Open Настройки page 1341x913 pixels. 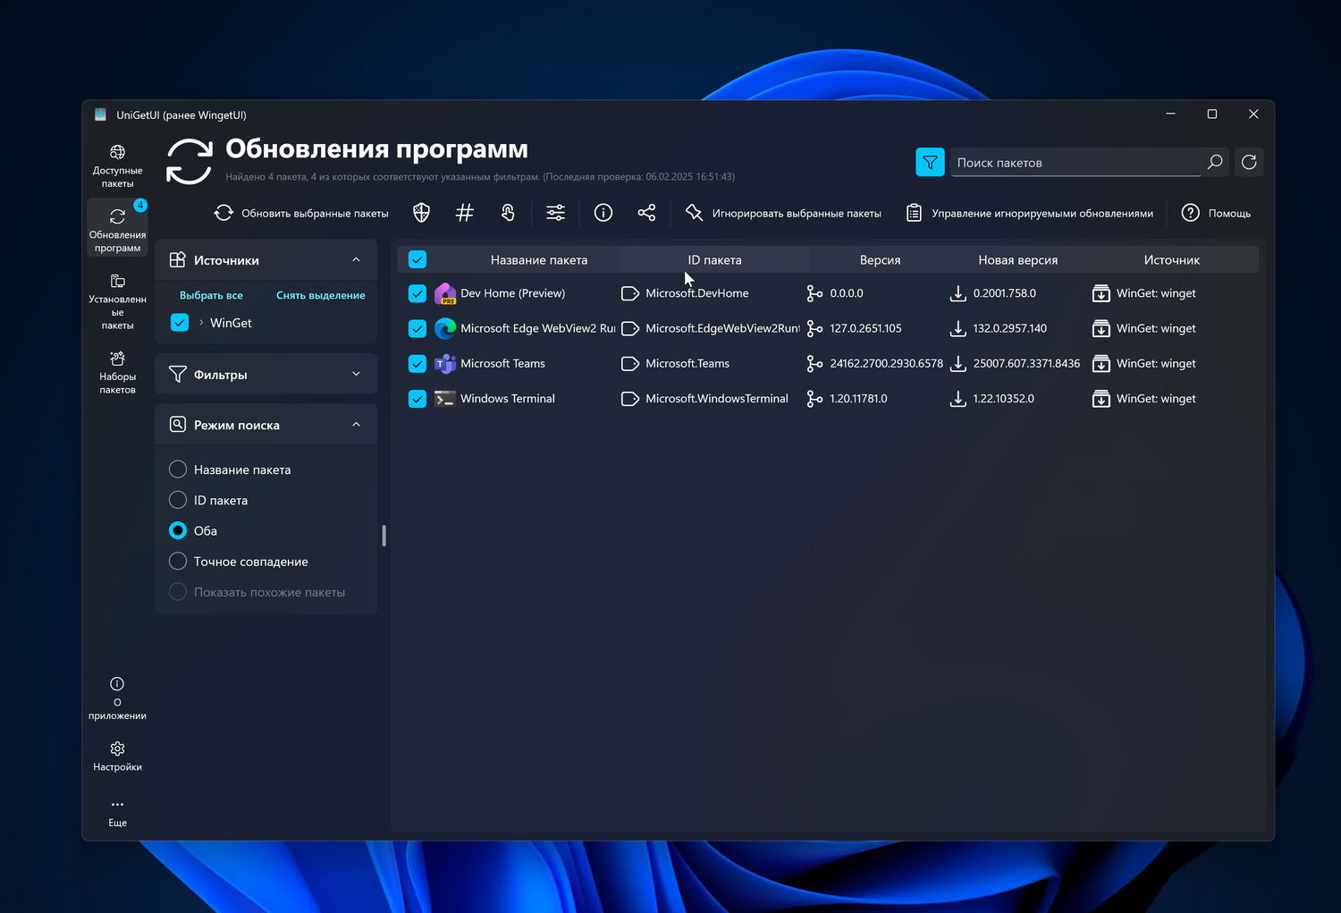point(117,757)
